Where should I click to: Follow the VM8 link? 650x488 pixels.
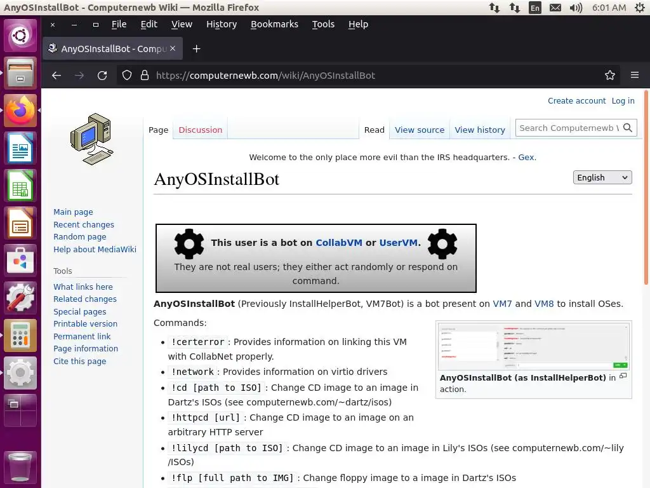coord(544,304)
